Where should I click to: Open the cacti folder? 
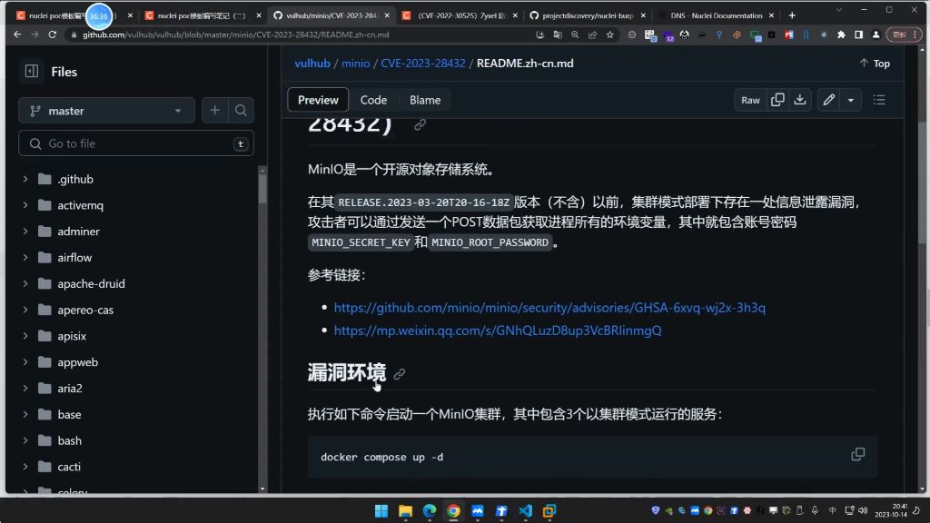(69, 467)
